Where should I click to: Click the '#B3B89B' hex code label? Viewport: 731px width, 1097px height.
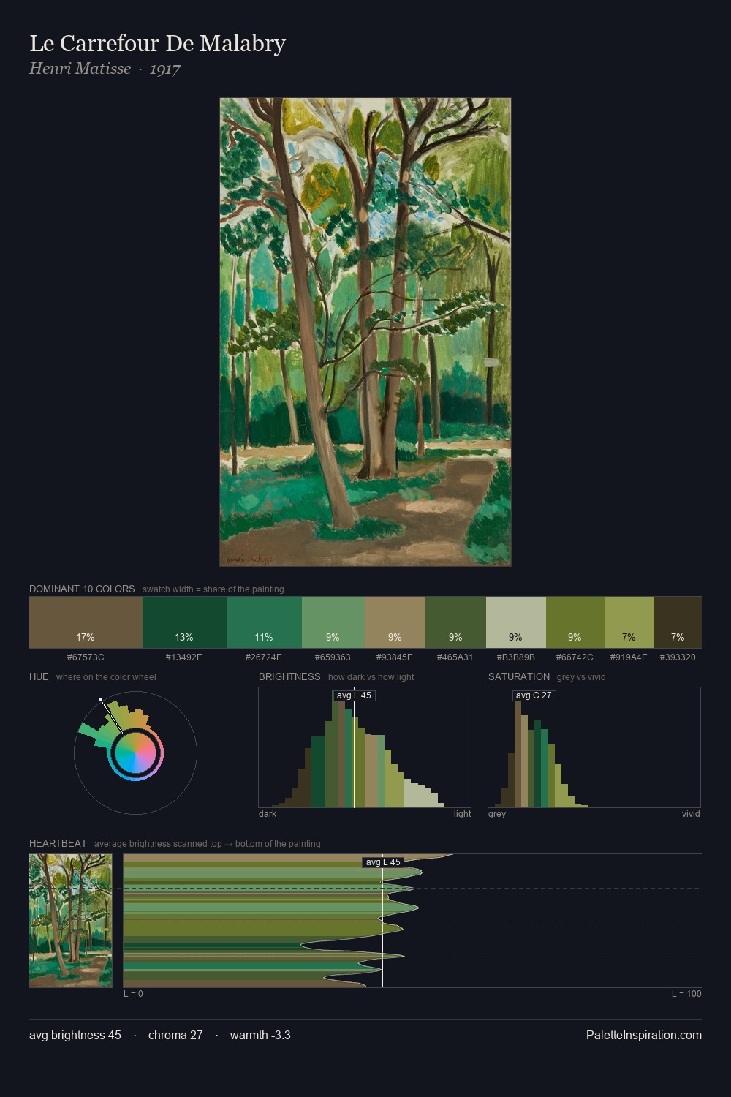pos(516,657)
